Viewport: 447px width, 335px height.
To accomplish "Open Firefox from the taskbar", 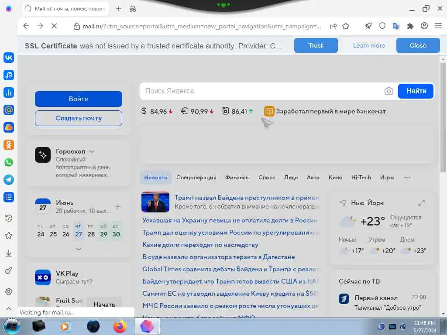I will [x=120, y=326].
